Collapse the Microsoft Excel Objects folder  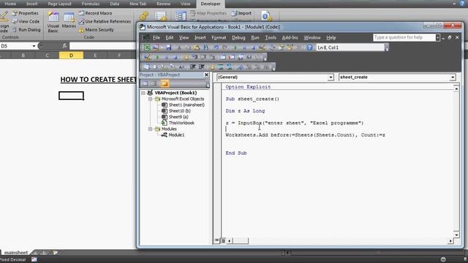point(151,99)
